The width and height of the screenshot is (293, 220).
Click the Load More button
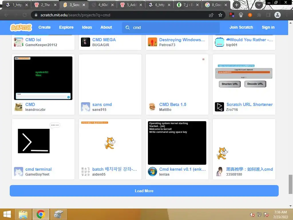tap(144, 191)
